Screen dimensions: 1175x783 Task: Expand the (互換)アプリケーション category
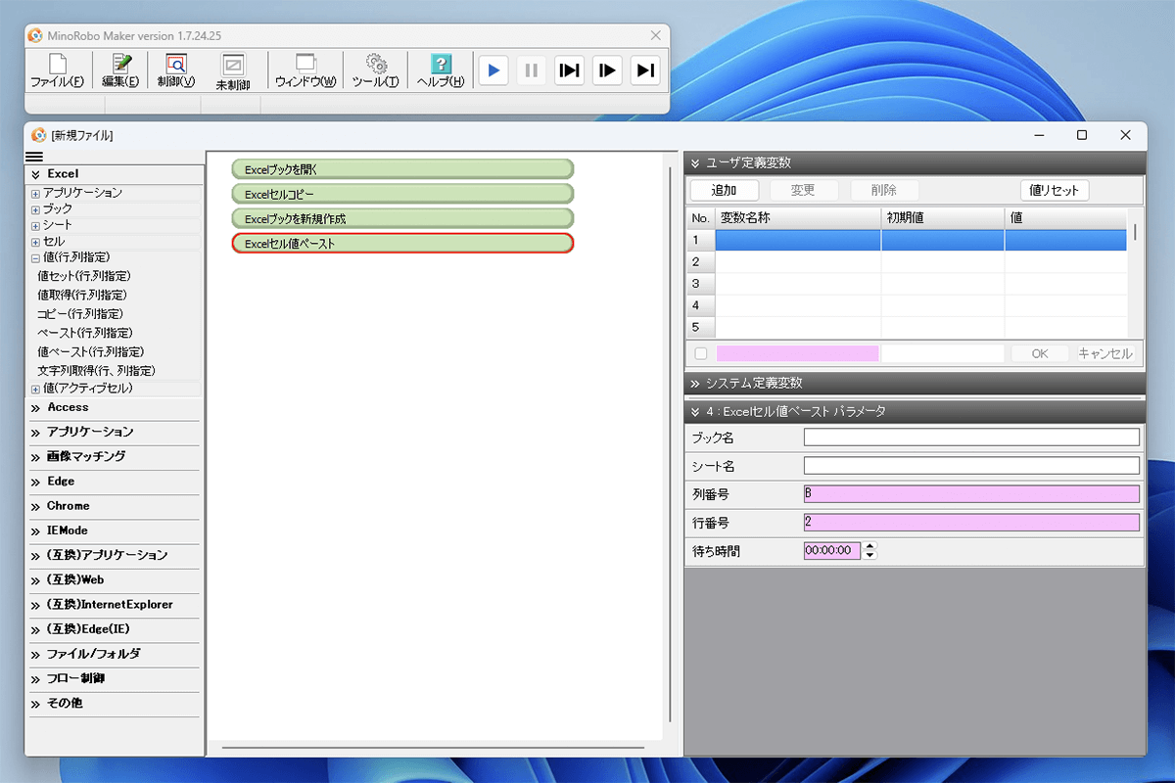[x=35, y=556]
